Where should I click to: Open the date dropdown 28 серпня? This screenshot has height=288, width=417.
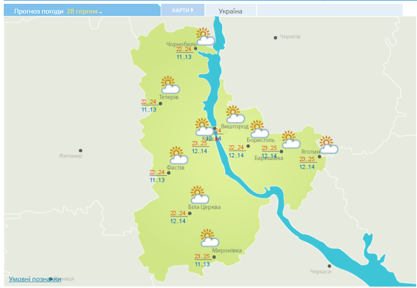[x=84, y=11]
